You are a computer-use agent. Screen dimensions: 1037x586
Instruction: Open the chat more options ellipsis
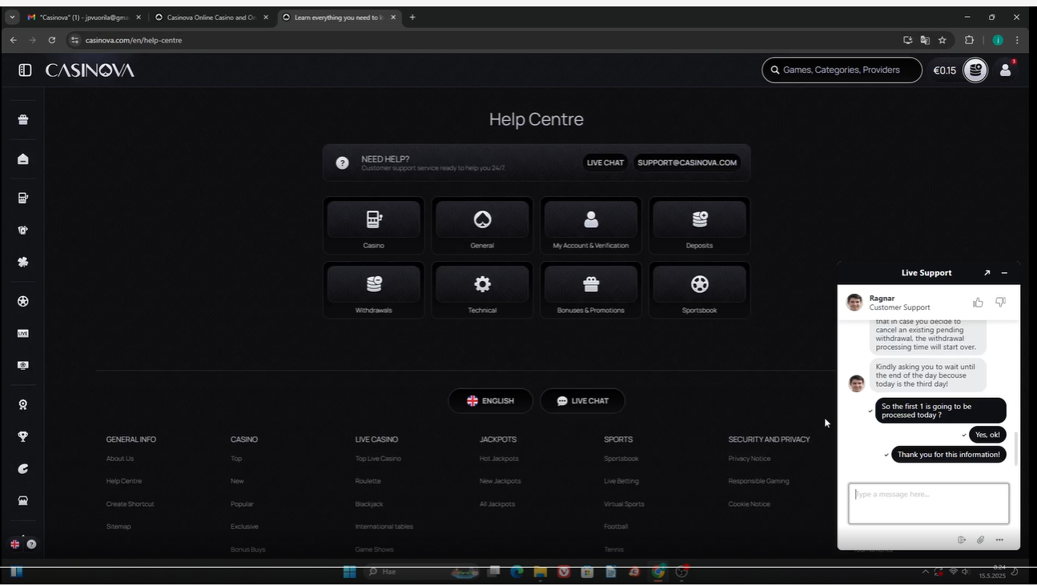[x=999, y=540]
